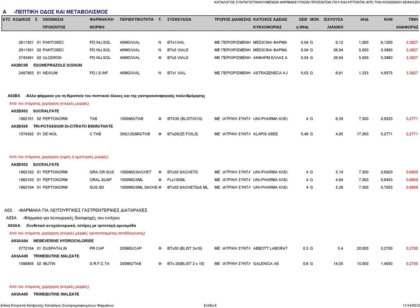This screenshot has width=420, height=308.
Task: Click the ALAPIS ABEE cell
Action: (x=265, y=134)
